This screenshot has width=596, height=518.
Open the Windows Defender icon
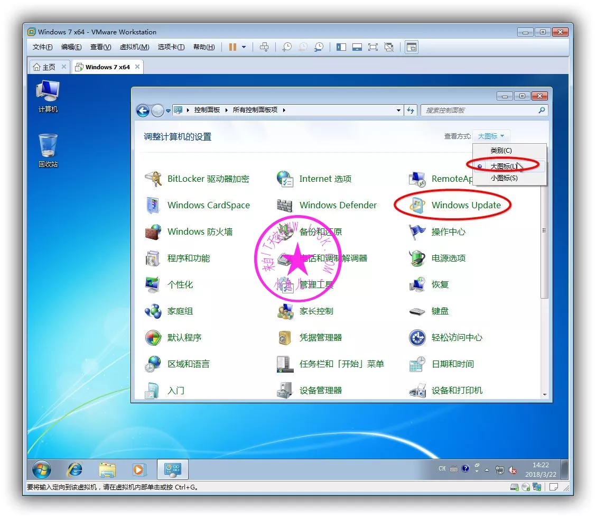coord(285,206)
